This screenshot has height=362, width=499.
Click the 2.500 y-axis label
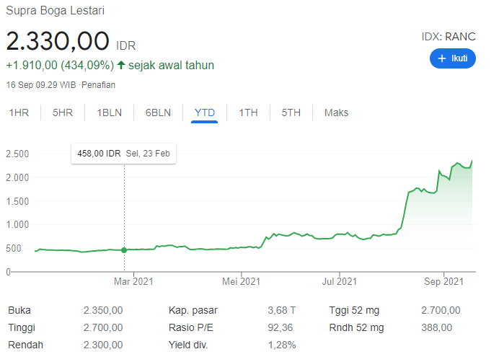pyautogui.click(x=17, y=154)
